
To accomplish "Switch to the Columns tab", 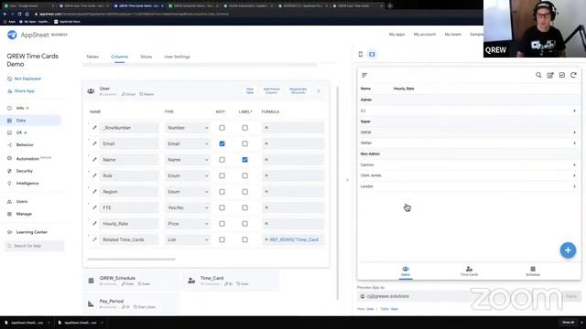I will (120, 57).
